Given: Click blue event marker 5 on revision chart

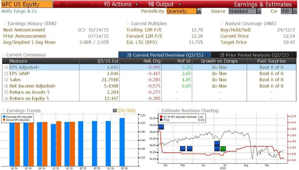Looking at the screenshot, I should click(190, 148).
